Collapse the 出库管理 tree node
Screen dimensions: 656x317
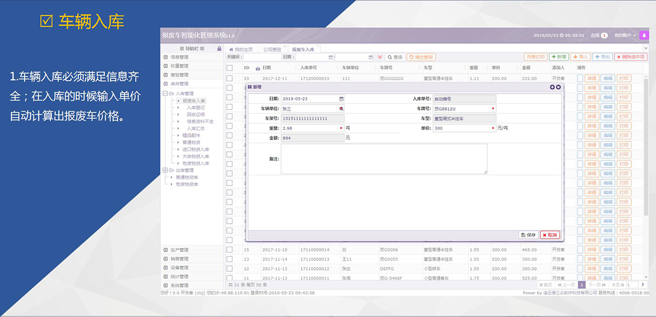tap(165, 171)
